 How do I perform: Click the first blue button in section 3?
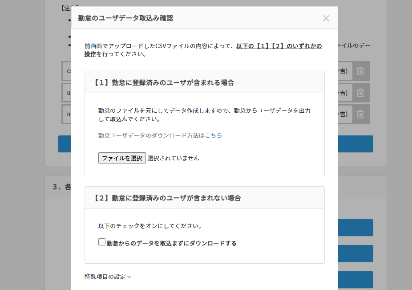click(x=355, y=228)
